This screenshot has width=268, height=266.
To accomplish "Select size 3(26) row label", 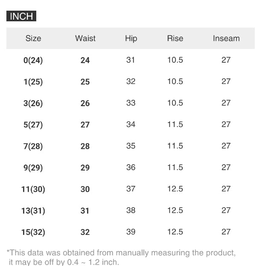I will 33,104.
